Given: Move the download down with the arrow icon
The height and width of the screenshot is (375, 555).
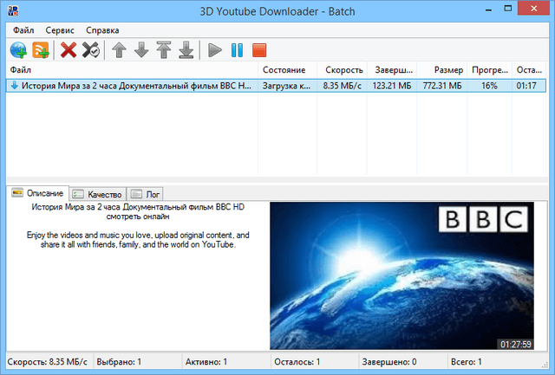Looking at the screenshot, I should [x=141, y=50].
